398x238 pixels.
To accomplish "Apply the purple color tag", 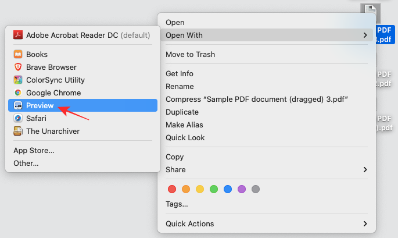I will [x=242, y=189].
